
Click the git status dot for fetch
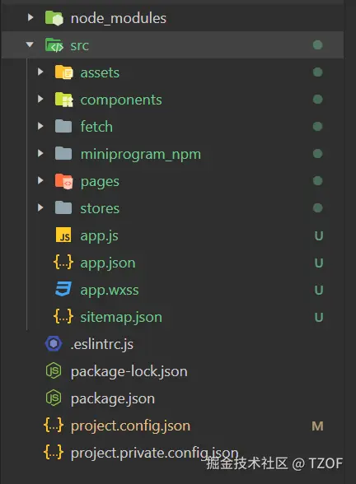318,126
